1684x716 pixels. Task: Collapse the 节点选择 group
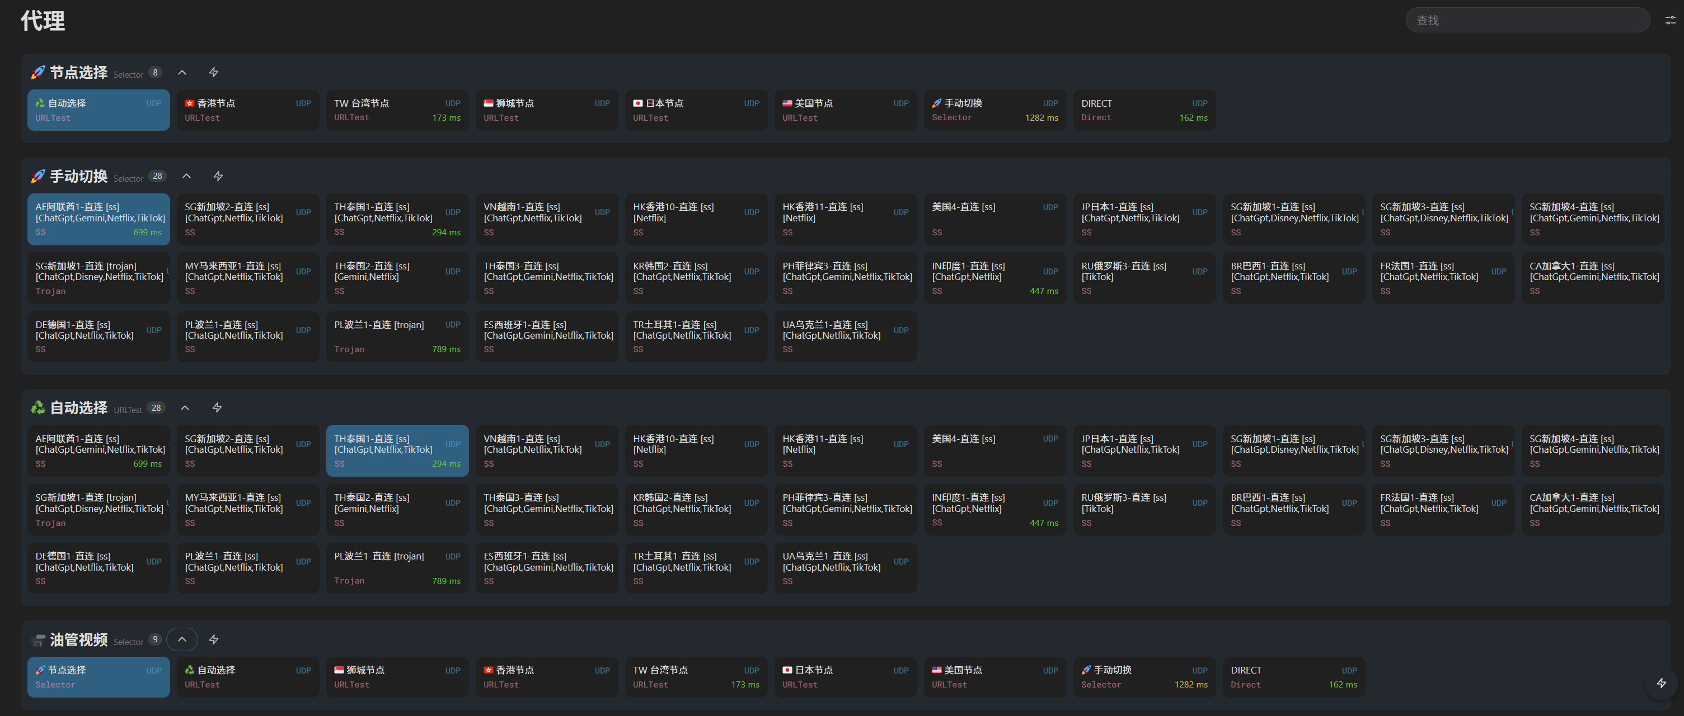tap(182, 73)
